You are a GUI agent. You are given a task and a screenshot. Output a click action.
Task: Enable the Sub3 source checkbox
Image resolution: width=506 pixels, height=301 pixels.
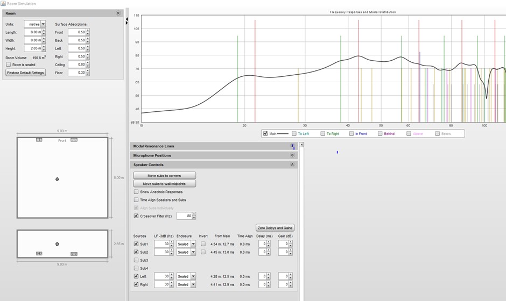click(x=136, y=260)
